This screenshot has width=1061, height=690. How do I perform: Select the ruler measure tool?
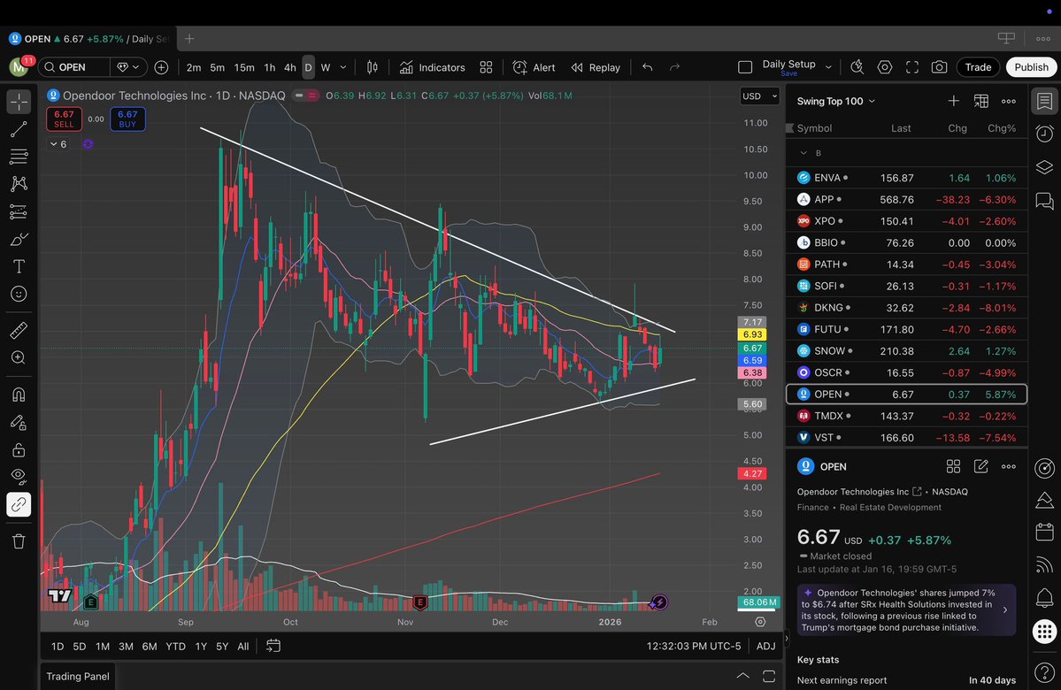19,331
